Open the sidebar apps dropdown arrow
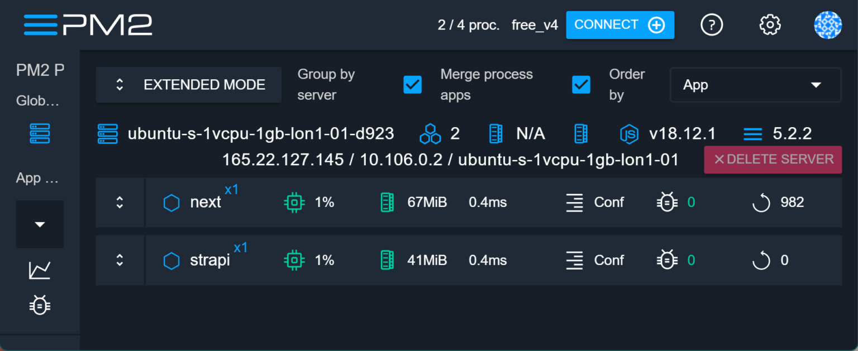Image resolution: width=858 pixels, height=351 pixels. point(40,224)
